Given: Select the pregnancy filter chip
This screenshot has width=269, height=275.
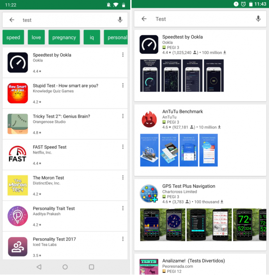Looking at the screenshot, I should pyautogui.click(x=64, y=37).
